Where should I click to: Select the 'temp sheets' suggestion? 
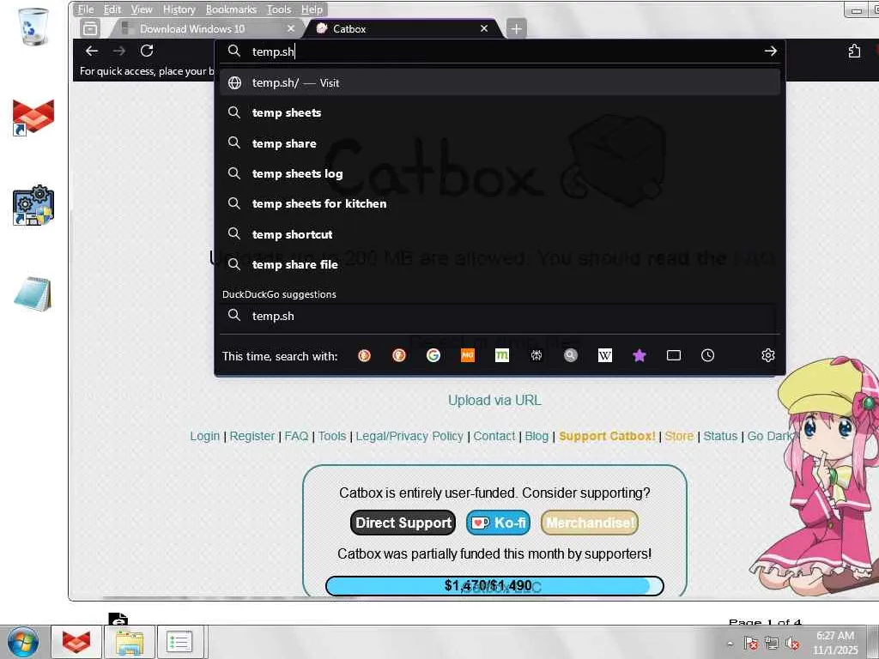point(500,112)
